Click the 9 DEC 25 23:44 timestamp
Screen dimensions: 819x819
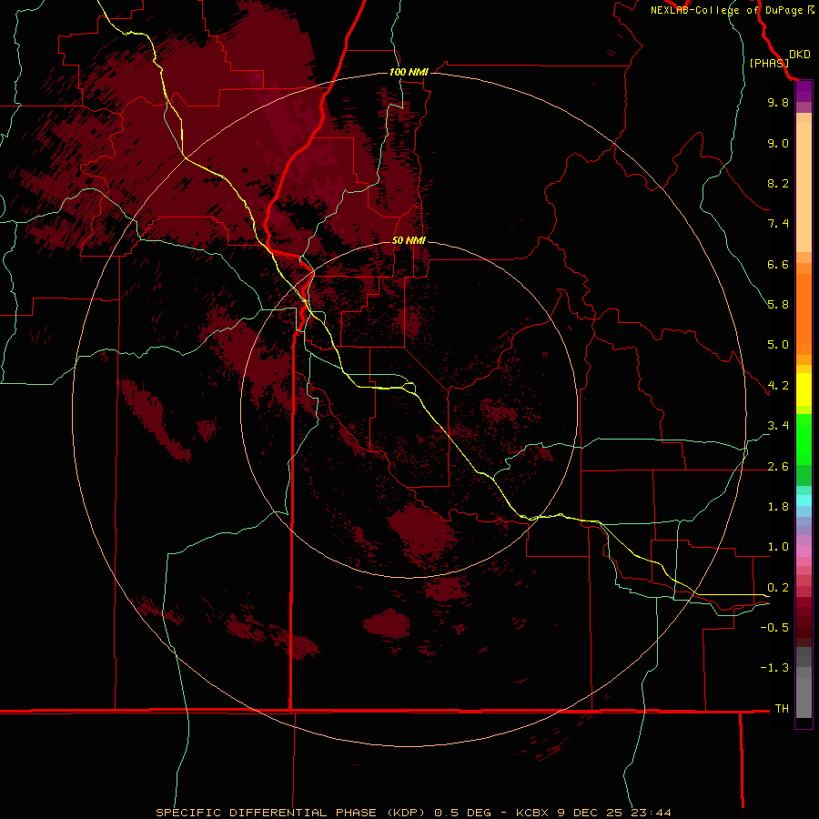[614, 813]
